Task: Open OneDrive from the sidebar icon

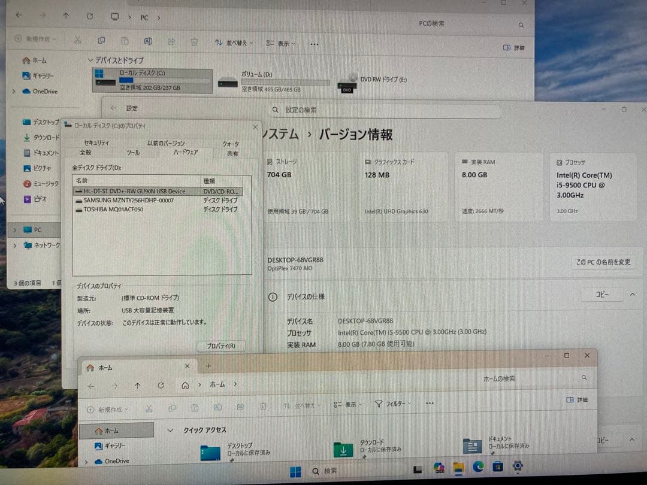Action: pos(27,91)
